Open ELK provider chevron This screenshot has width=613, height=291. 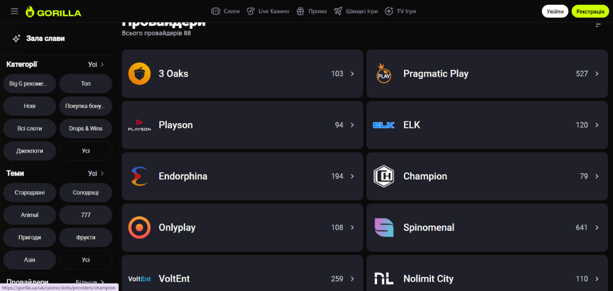click(597, 125)
